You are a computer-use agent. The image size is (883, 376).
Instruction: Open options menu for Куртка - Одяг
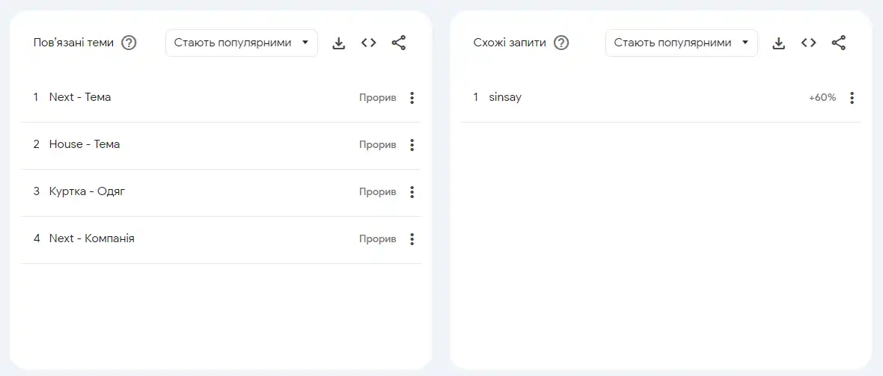(412, 192)
